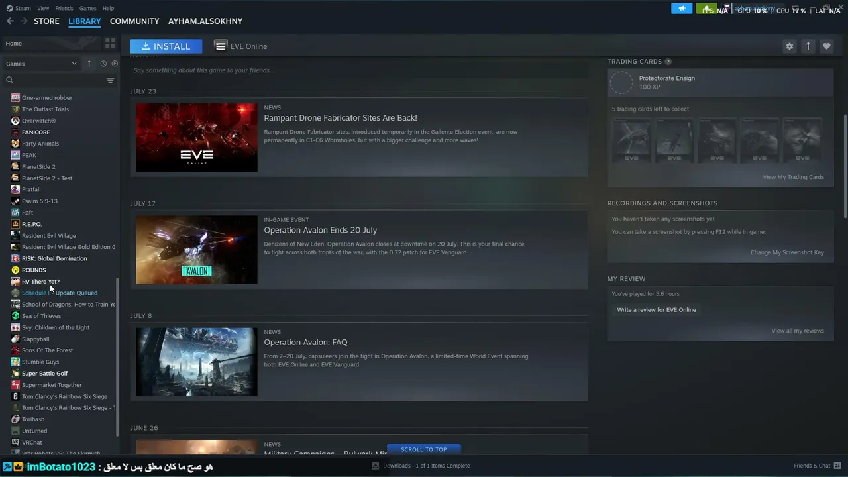848x477 pixels.
Task: Open the Games menu
Action: point(87,8)
